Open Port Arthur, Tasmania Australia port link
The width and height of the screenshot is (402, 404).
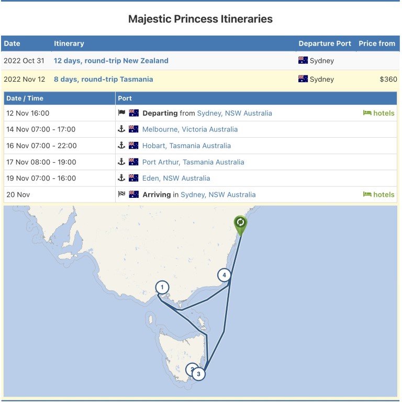[193, 162]
